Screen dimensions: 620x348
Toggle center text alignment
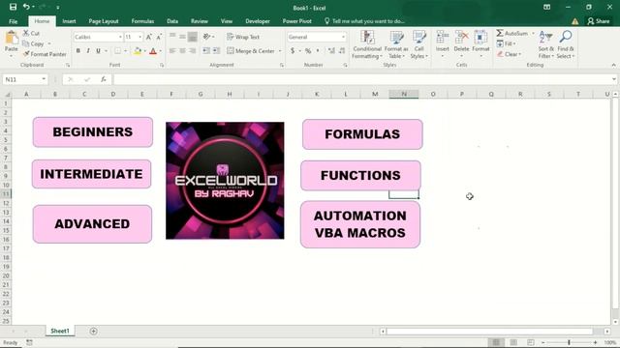pos(182,51)
